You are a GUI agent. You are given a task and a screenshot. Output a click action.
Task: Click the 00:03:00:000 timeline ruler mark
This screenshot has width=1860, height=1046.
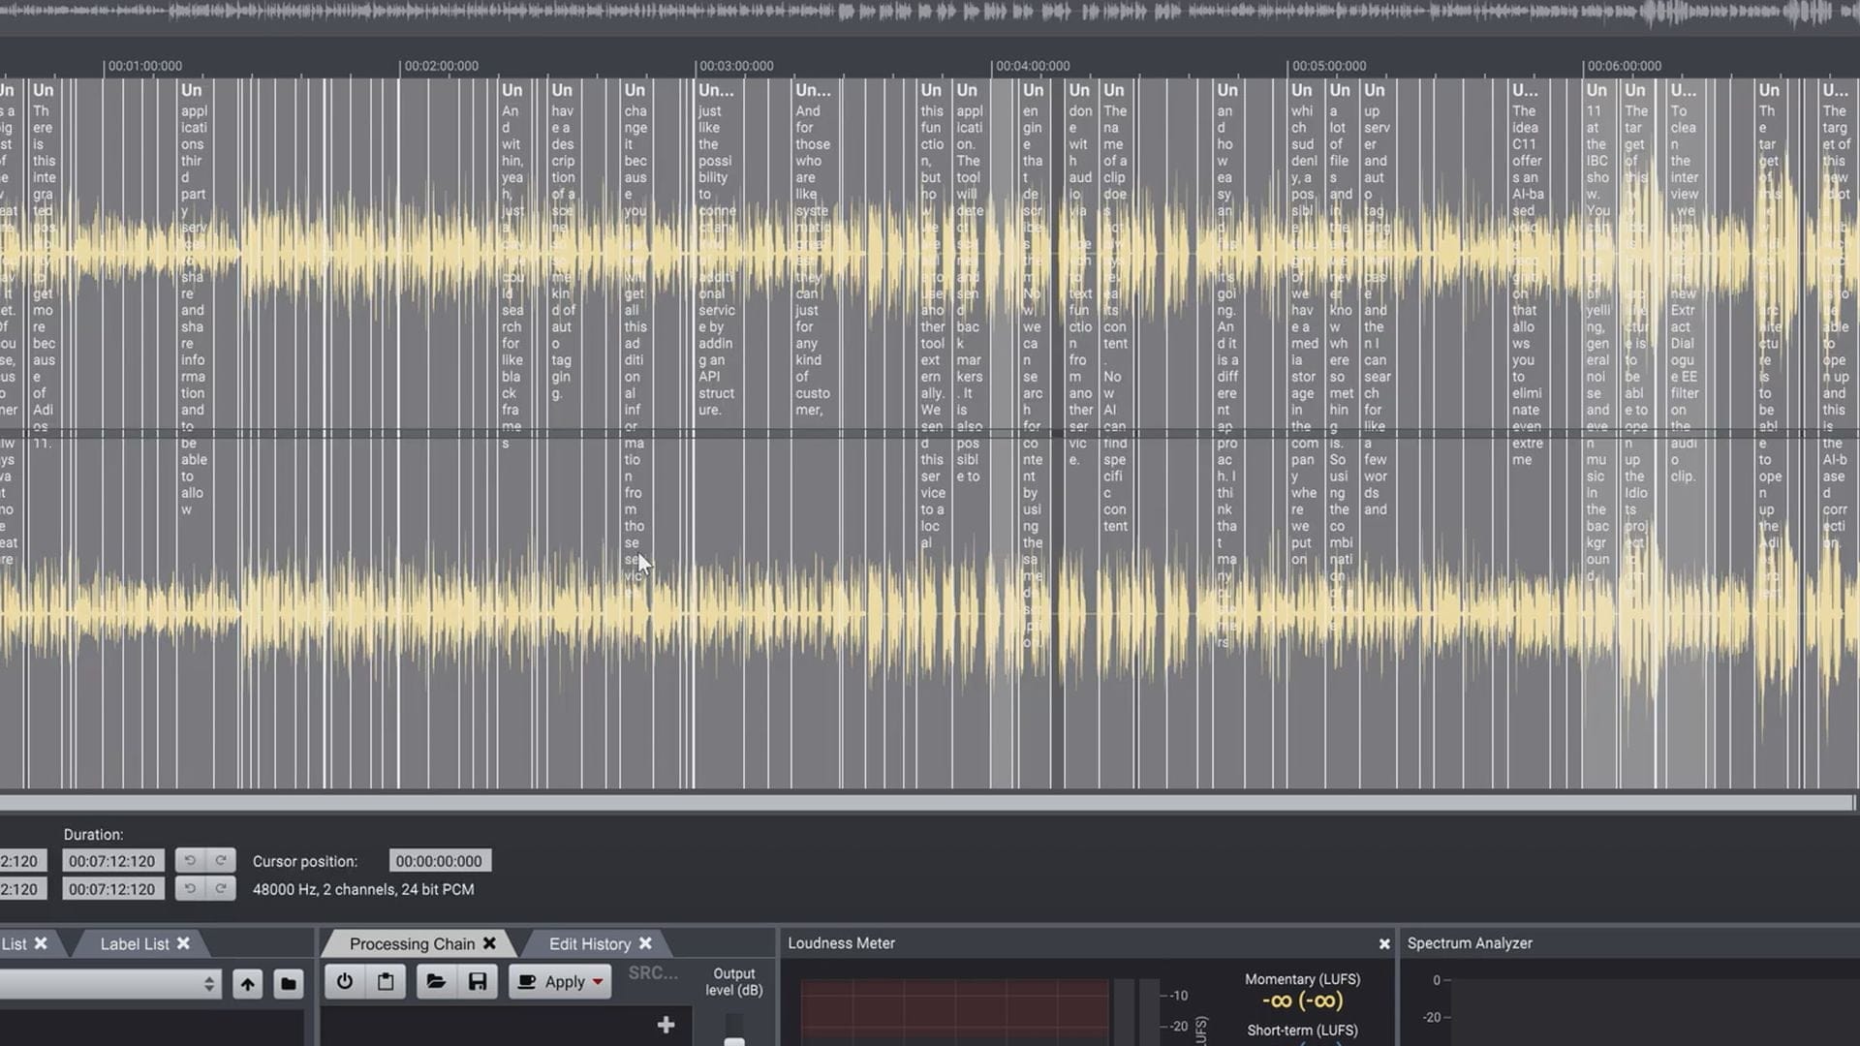tap(735, 66)
